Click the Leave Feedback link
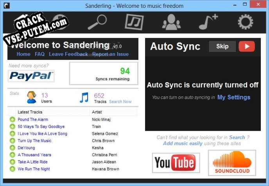 pos(68,54)
